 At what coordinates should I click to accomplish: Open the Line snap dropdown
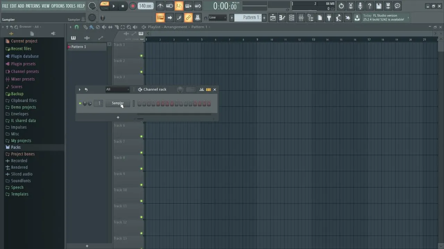(x=217, y=18)
